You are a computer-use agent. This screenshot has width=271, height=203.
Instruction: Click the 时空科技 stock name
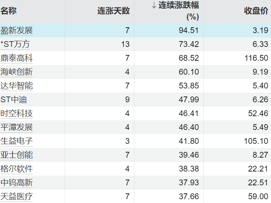[17, 113]
